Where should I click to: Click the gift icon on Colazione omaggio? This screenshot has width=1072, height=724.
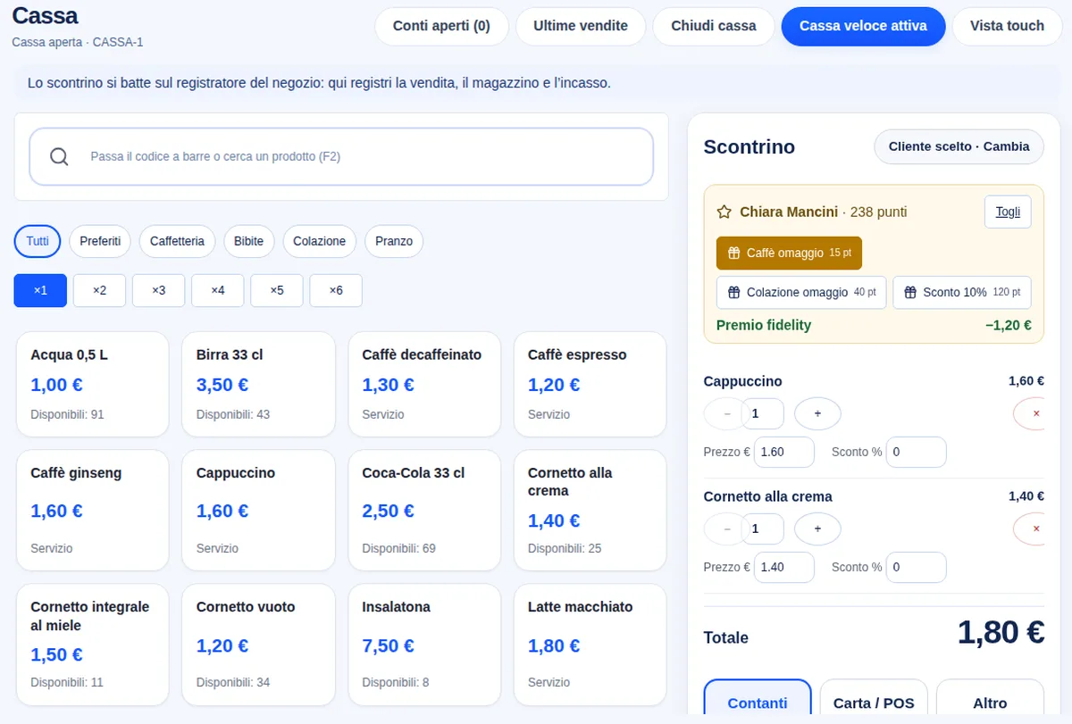coord(733,293)
